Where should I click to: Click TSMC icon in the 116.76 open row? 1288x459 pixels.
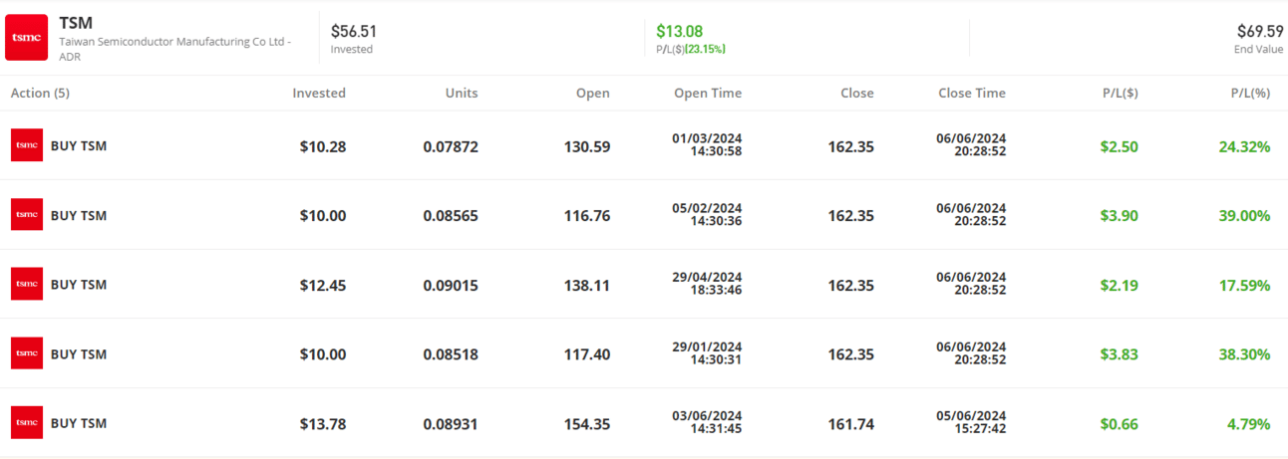coord(27,215)
